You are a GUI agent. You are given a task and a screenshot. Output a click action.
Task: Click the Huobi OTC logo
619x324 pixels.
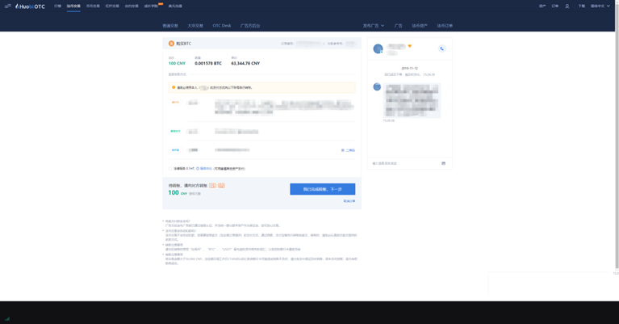pos(30,6)
